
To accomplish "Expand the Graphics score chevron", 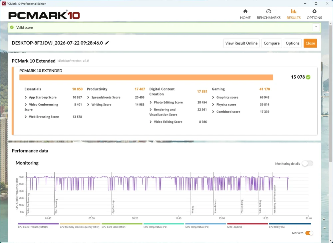I will coord(213,98).
